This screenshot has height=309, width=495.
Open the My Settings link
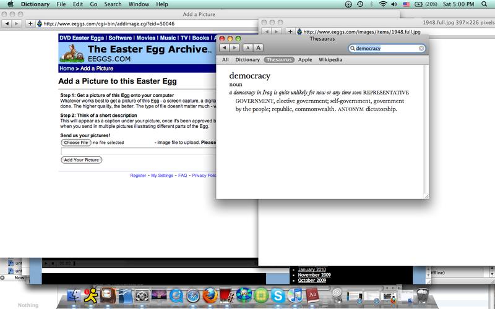pyautogui.click(x=162, y=176)
